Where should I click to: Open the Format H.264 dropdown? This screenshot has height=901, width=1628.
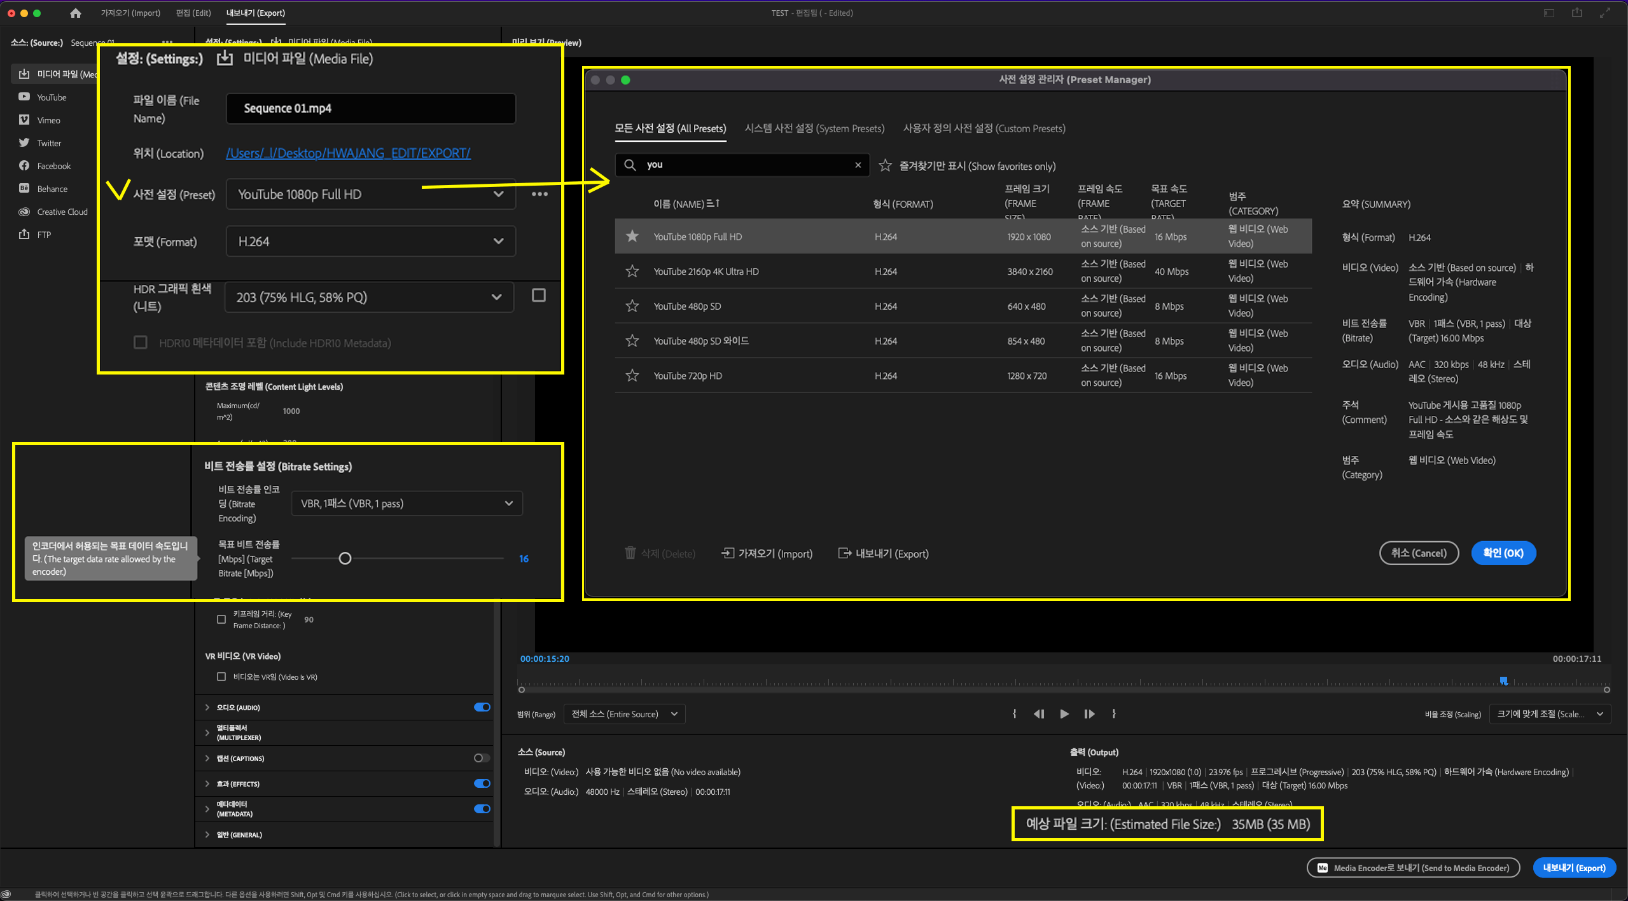point(370,242)
